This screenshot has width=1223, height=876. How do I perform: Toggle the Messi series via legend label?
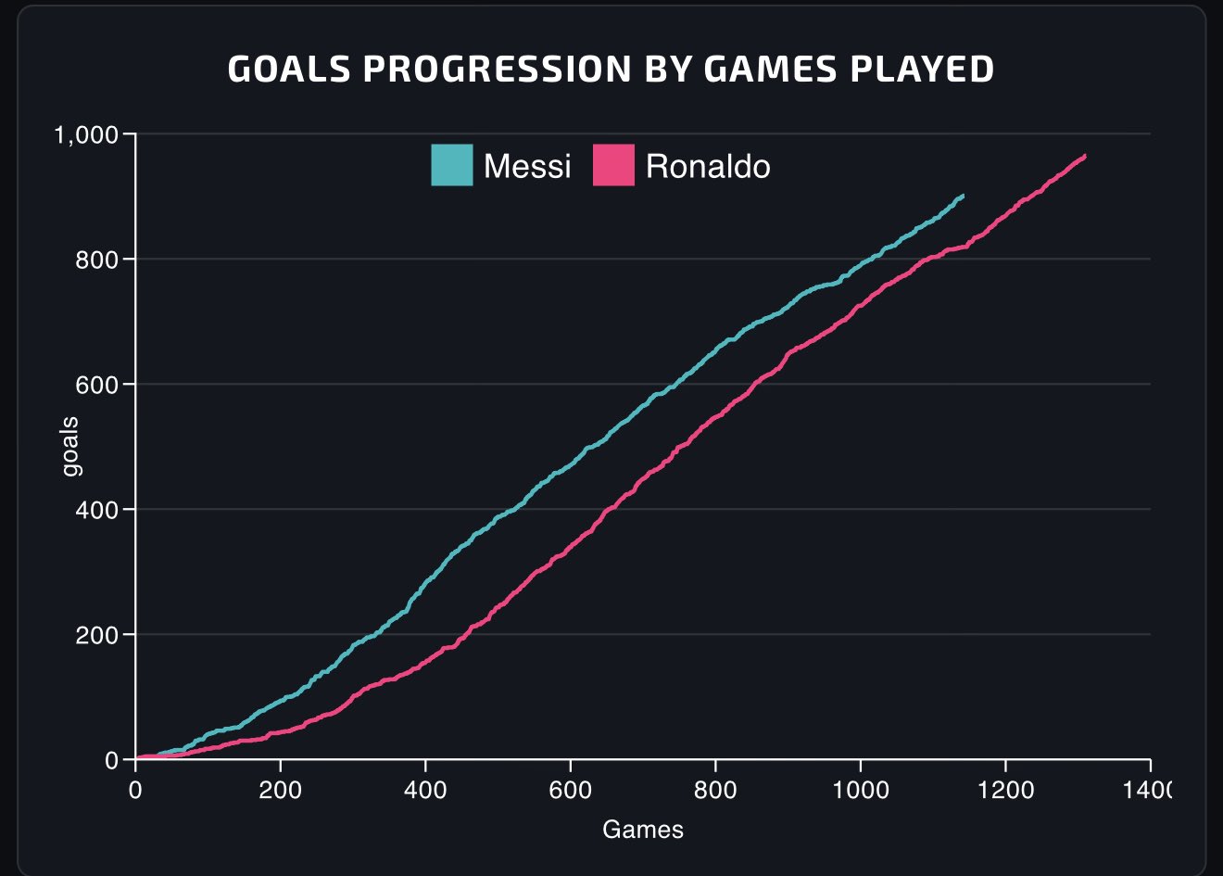(527, 167)
